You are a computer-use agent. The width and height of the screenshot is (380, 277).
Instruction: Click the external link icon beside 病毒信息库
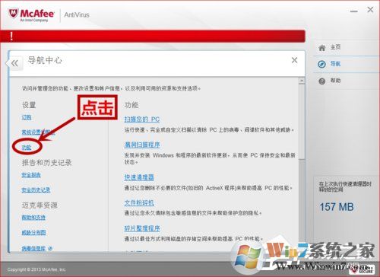(50, 248)
